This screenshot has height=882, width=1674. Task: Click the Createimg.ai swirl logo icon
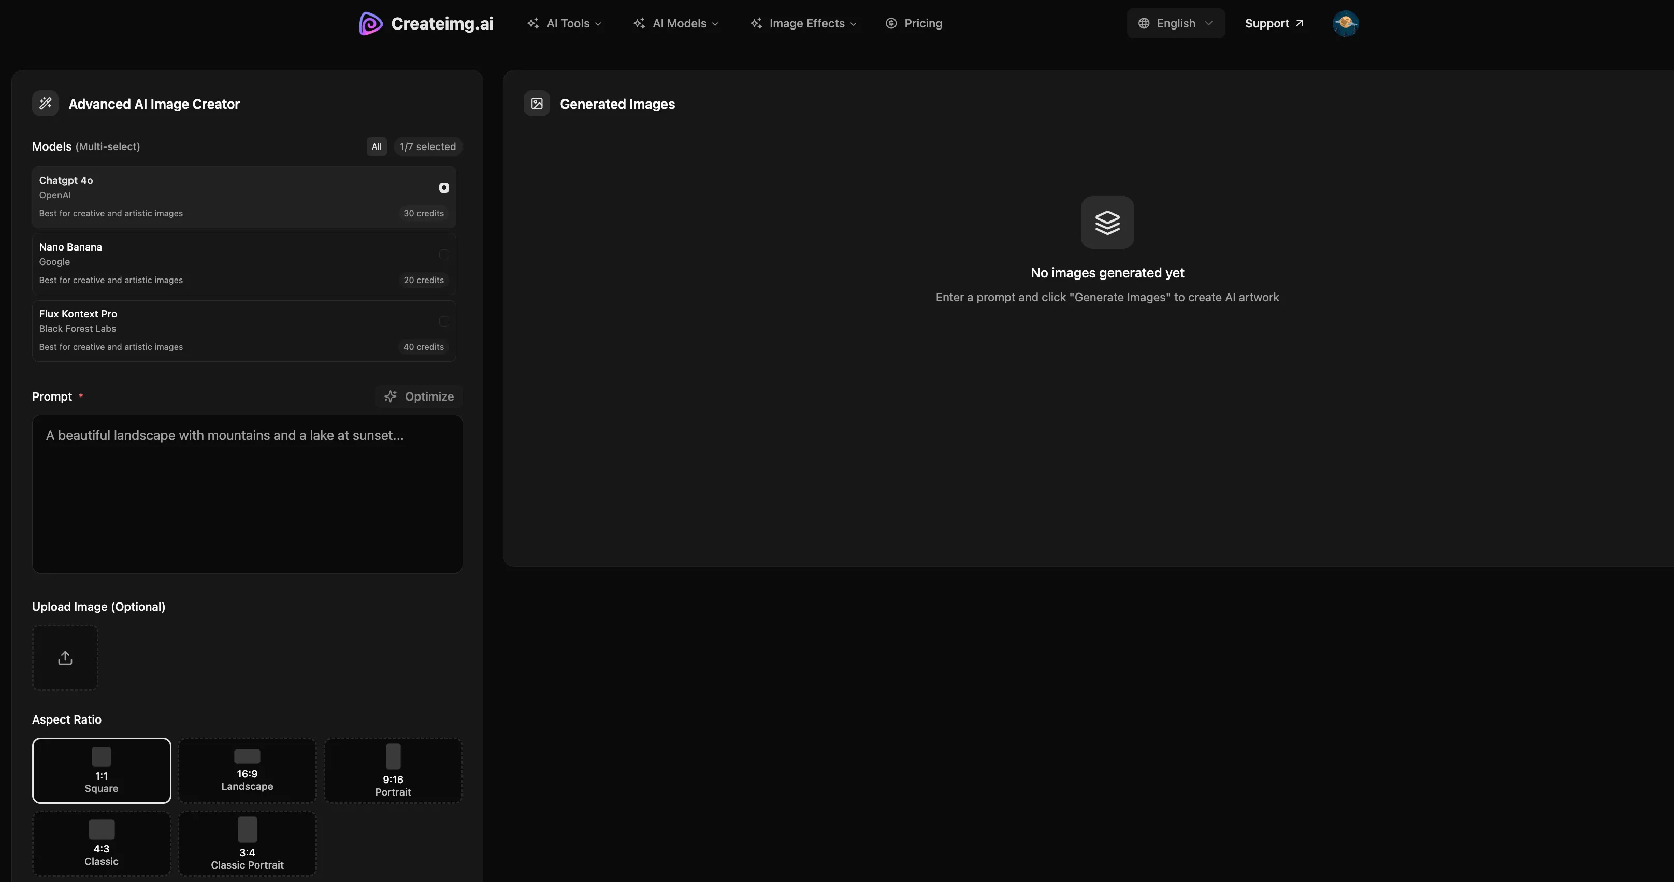click(x=370, y=23)
